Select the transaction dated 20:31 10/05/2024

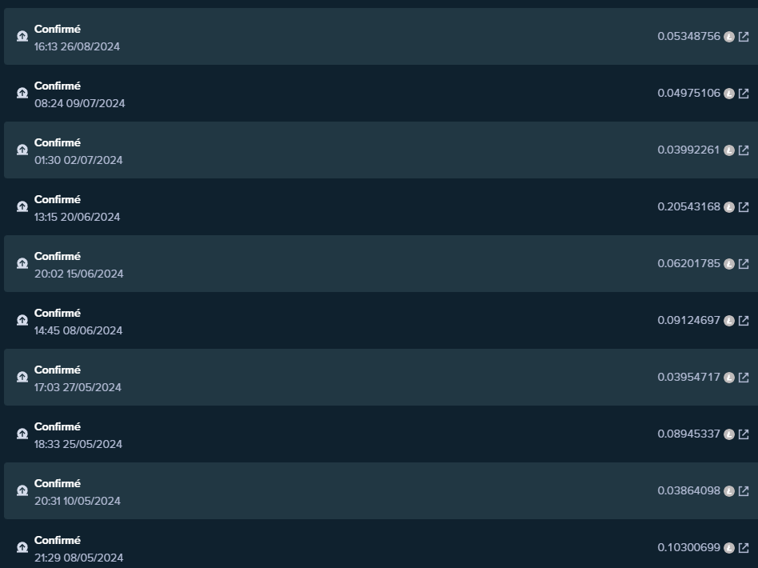[381, 490]
